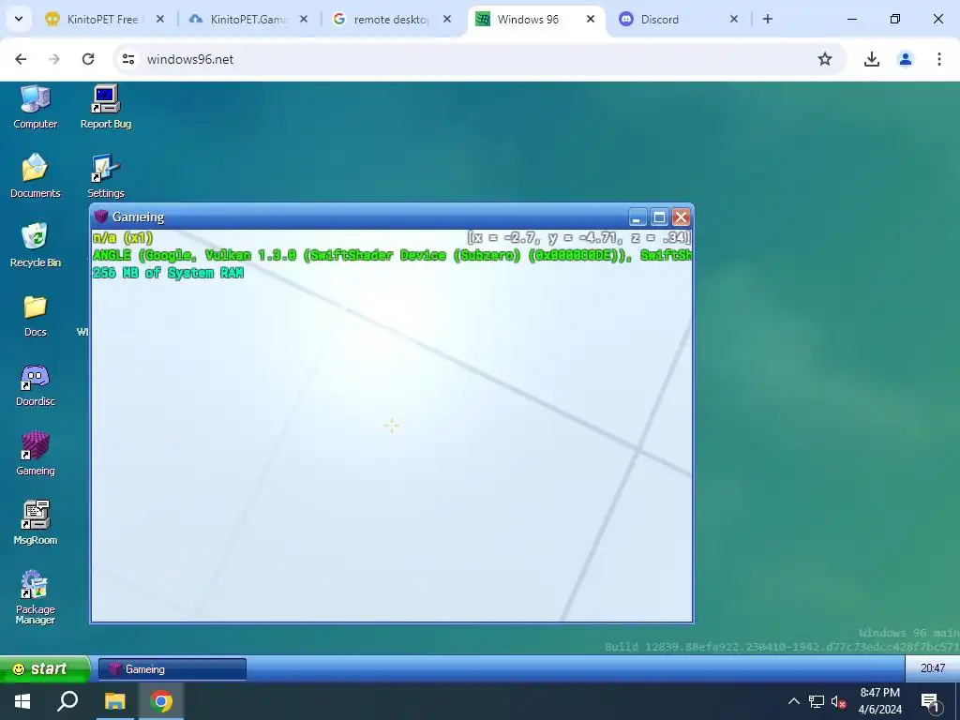Open a new browser tab
Screen dimensions: 960x720
767,20
